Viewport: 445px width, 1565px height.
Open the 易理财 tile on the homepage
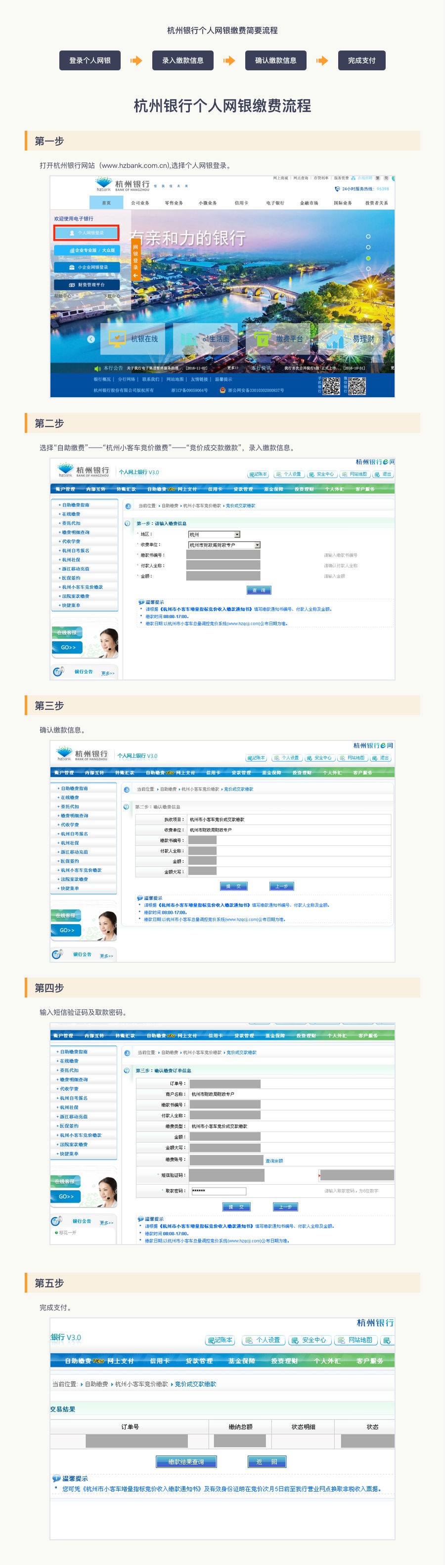pyautogui.click(x=352, y=338)
